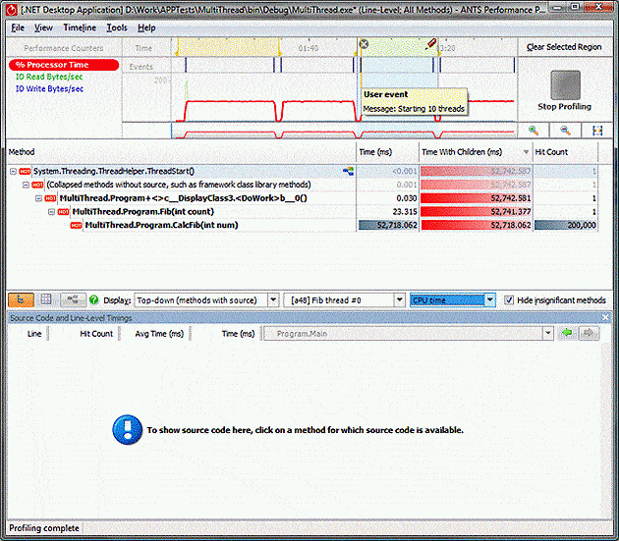Switch to call graph view icon
The width and height of the screenshot is (619, 541).
pos(73,300)
